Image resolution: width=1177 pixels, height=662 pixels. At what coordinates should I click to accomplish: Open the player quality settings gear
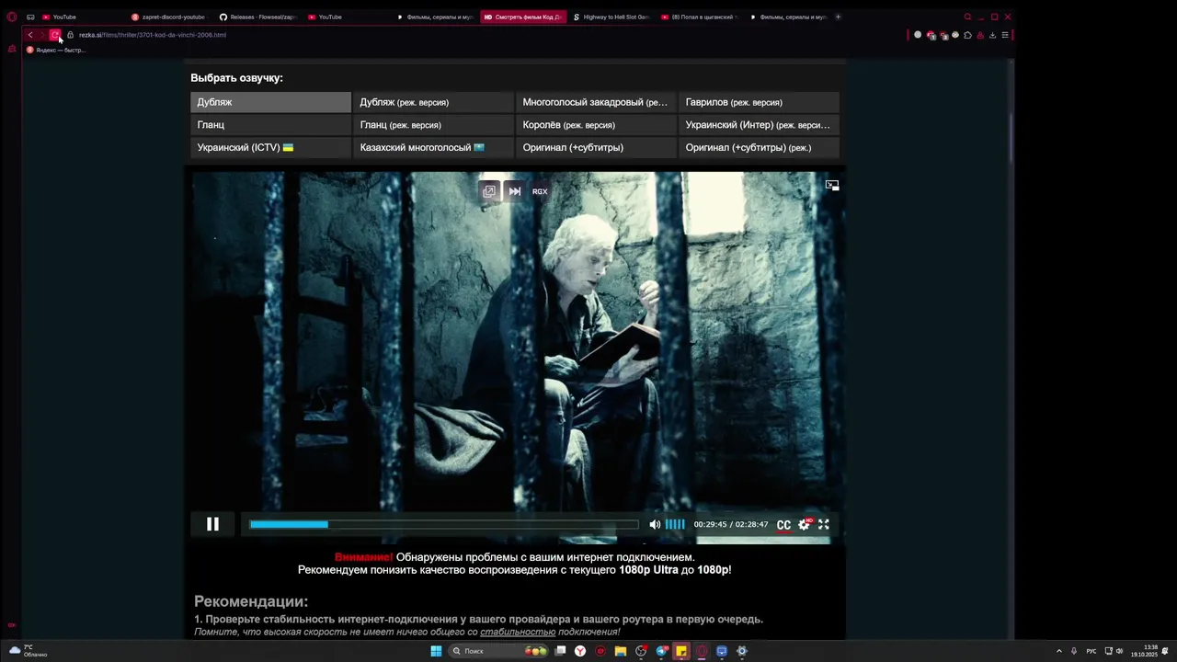point(804,524)
